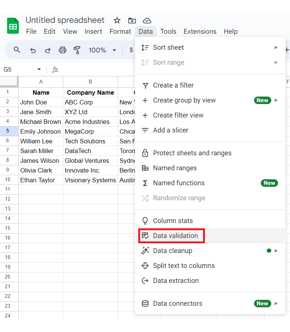Star the Untitled spreadsheet
Viewport: 290px width, 332px height.
(117, 21)
